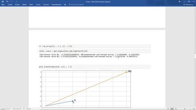
Task: Click the plot_transformation code line
Action: pos(94,67)
